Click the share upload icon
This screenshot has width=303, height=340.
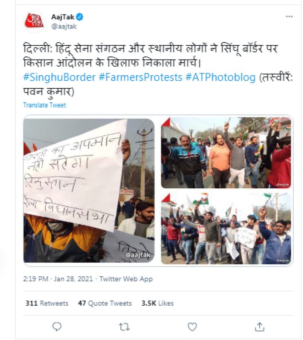(x=260, y=327)
